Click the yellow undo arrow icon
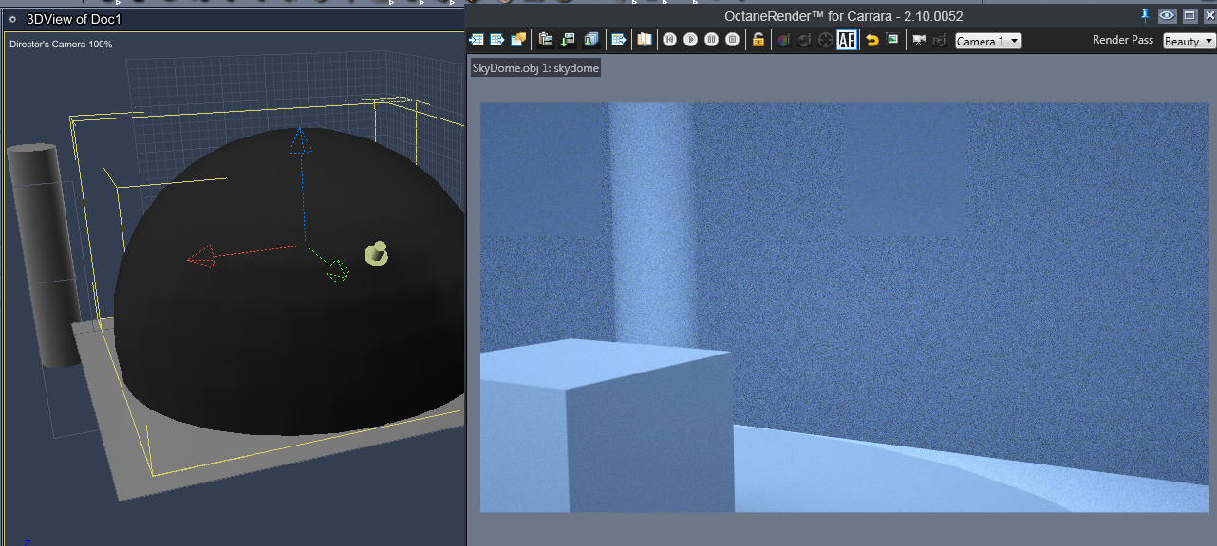This screenshot has height=546, width=1217. pyautogui.click(x=871, y=40)
